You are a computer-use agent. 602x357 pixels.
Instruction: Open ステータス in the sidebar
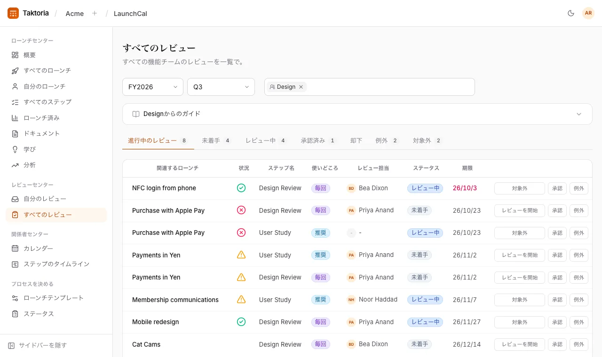coord(56,314)
